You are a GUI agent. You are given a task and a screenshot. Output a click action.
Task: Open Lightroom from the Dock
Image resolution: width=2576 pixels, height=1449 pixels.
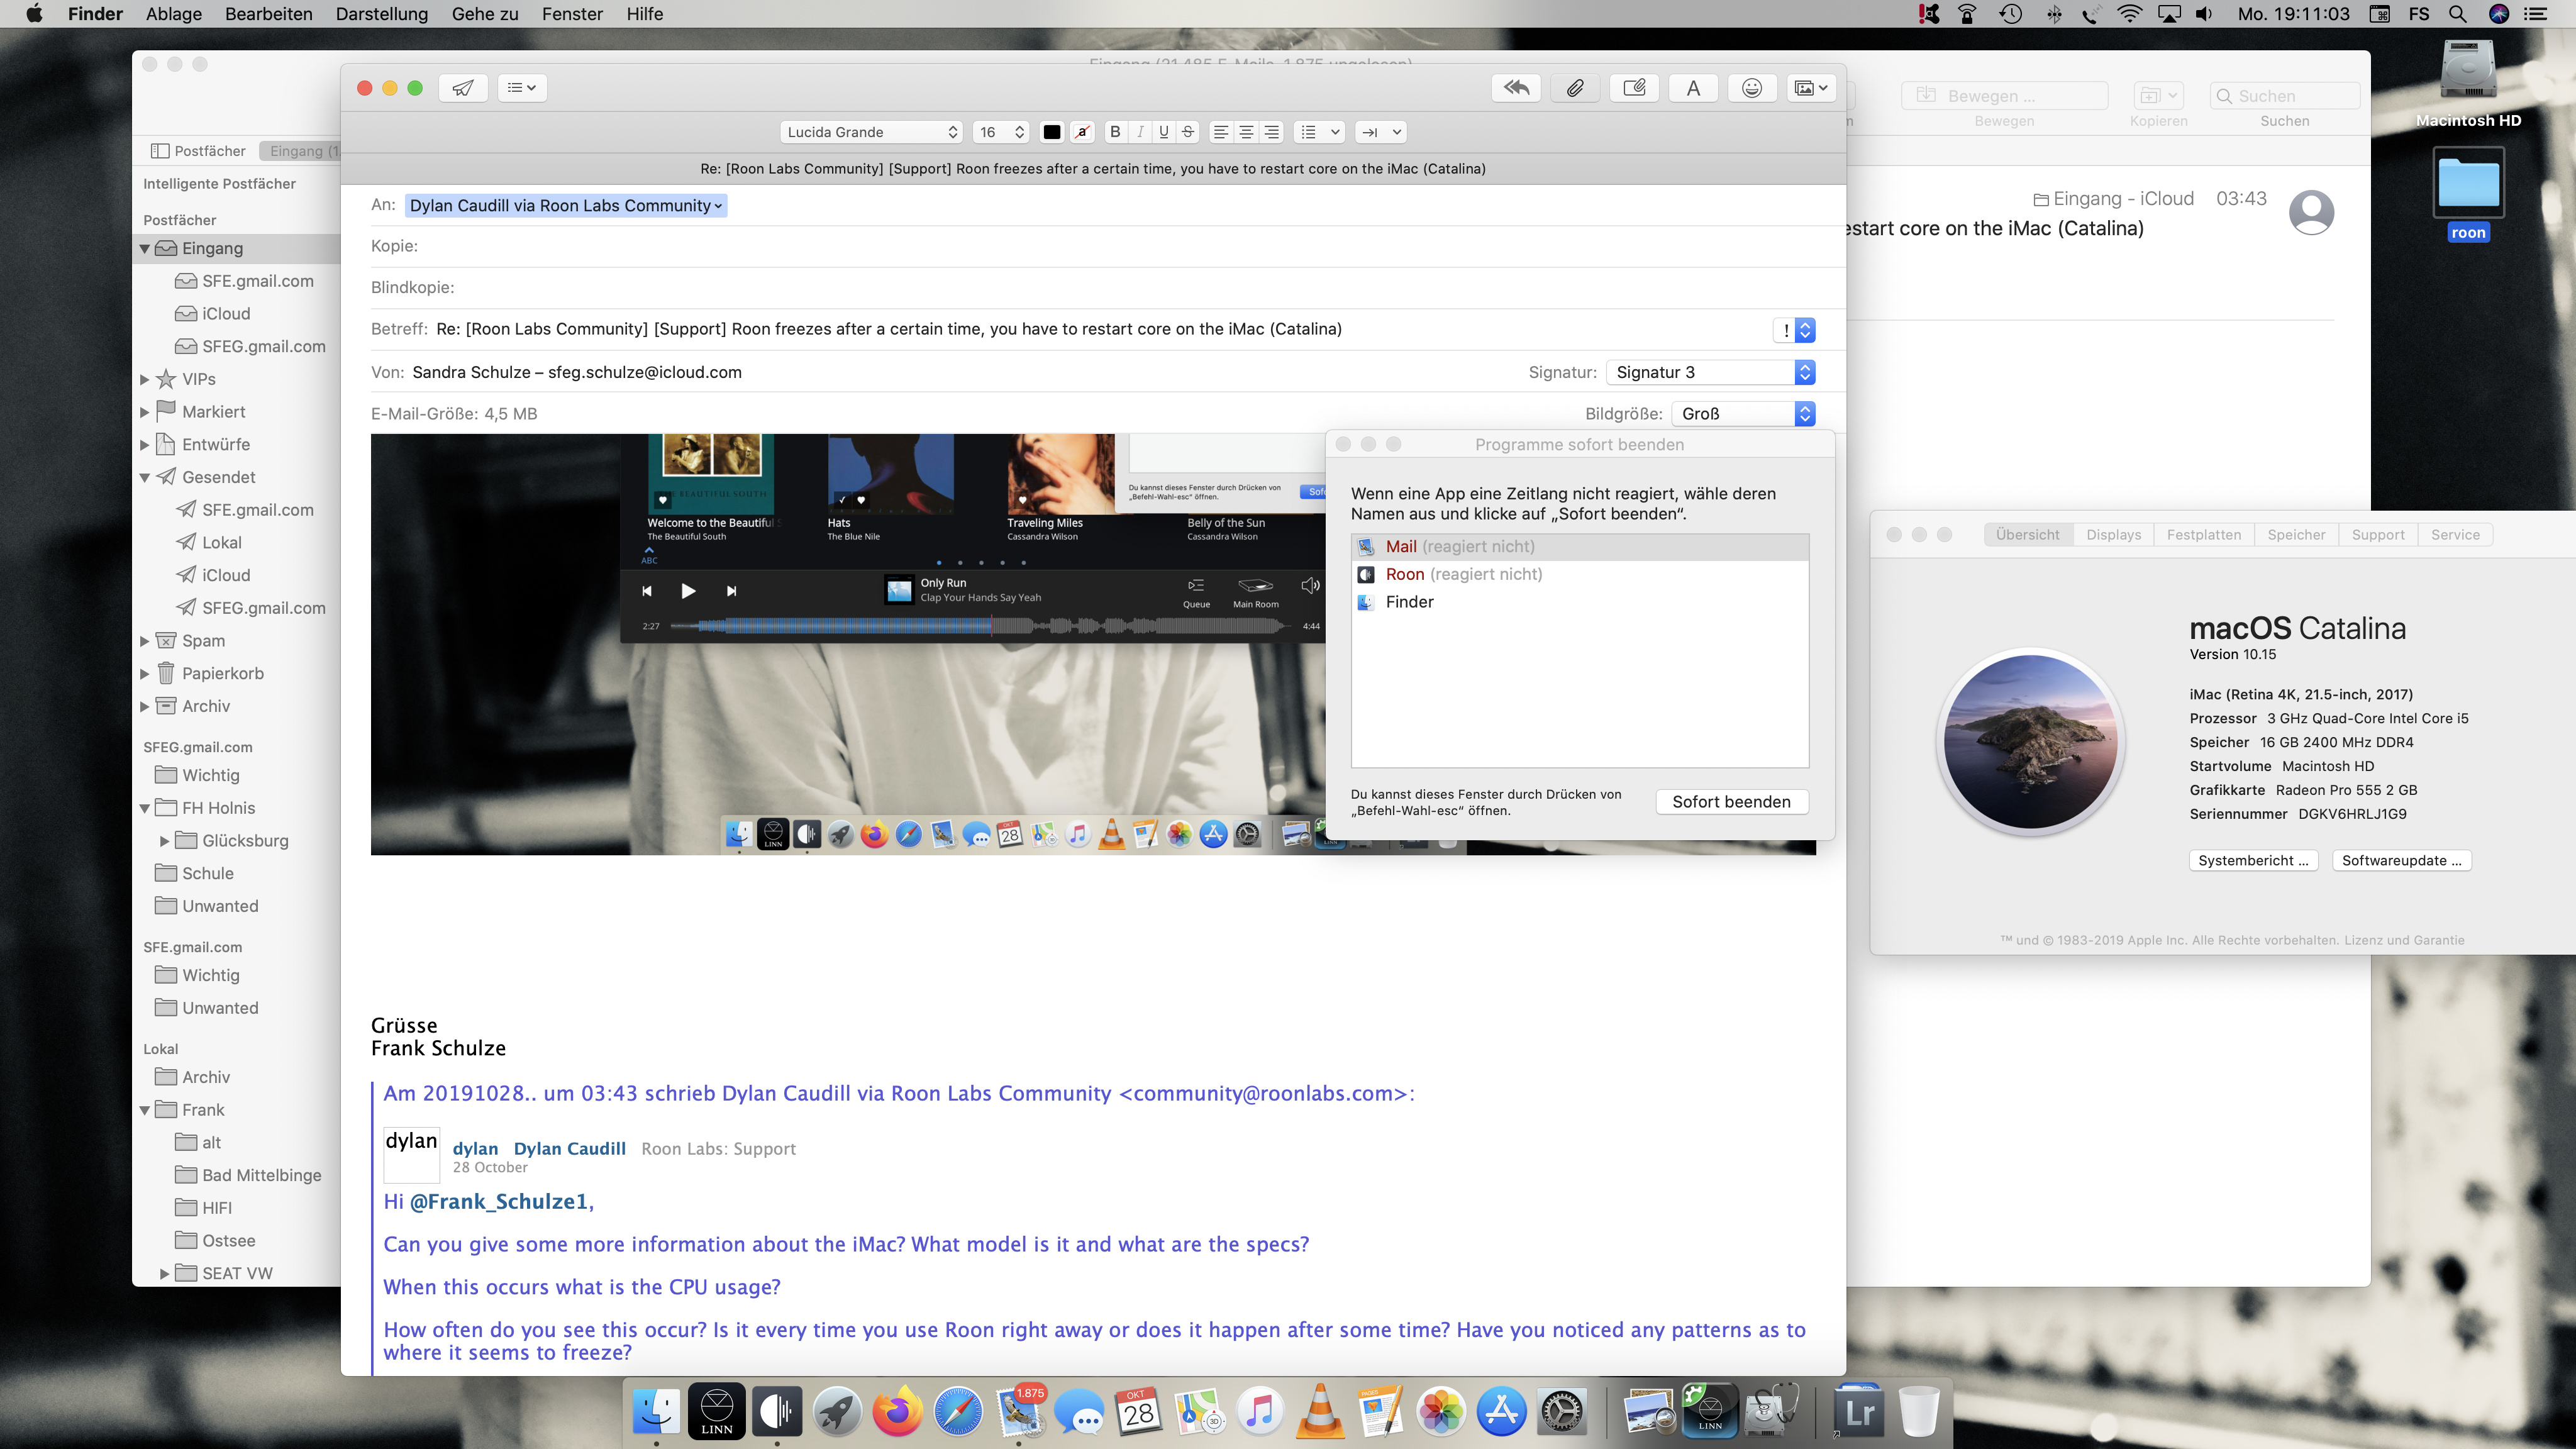(1859, 1412)
